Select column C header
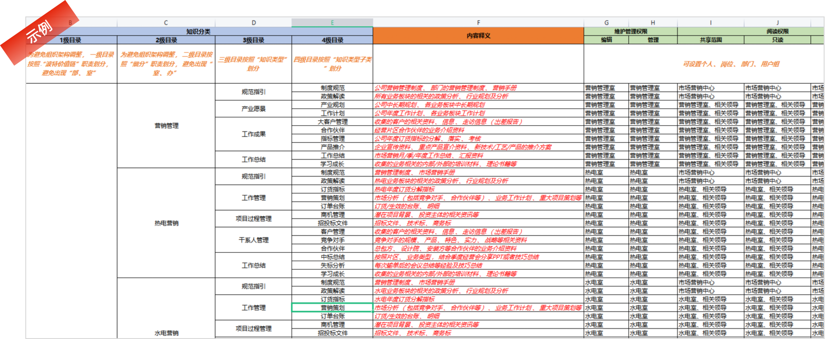 click(x=166, y=23)
